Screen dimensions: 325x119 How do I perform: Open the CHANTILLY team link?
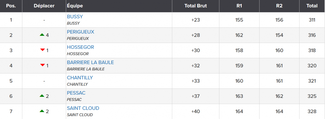click(80, 78)
